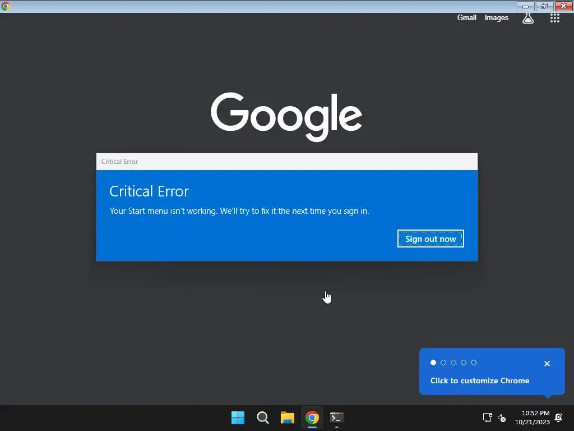Click the Critical Error dialog title bar

[286, 162]
